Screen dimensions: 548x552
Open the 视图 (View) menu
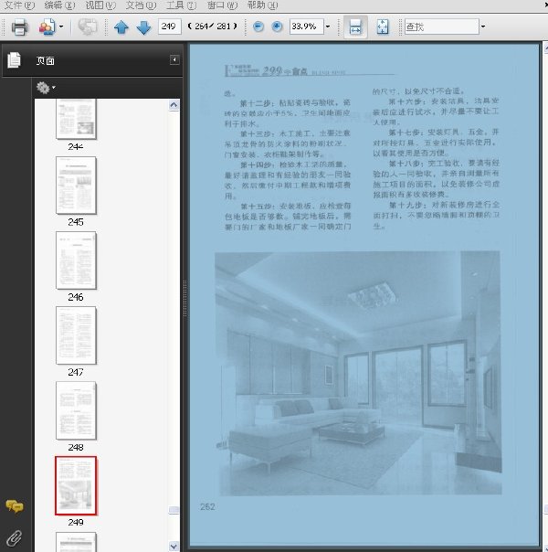pos(100,5)
